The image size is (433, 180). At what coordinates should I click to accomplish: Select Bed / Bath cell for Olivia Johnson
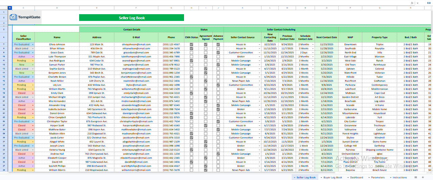[410, 44]
